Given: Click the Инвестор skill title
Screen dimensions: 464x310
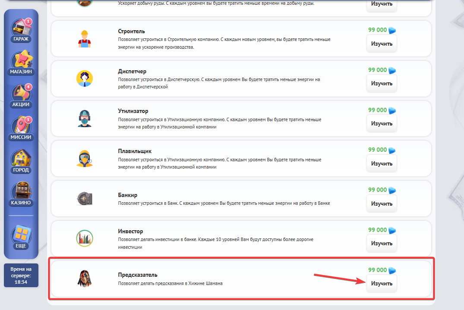Looking at the screenshot, I should click(x=130, y=232).
